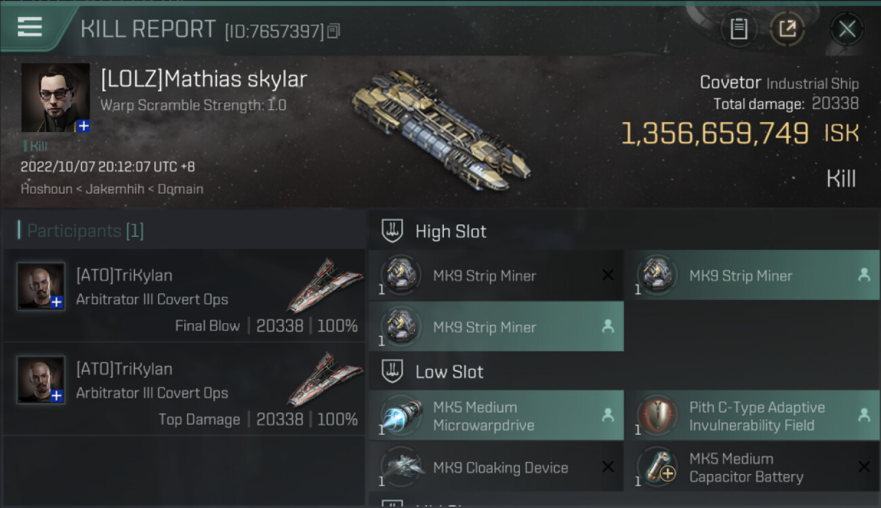Open the Hoshoun location link
The height and width of the screenshot is (508, 881).
coord(45,190)
